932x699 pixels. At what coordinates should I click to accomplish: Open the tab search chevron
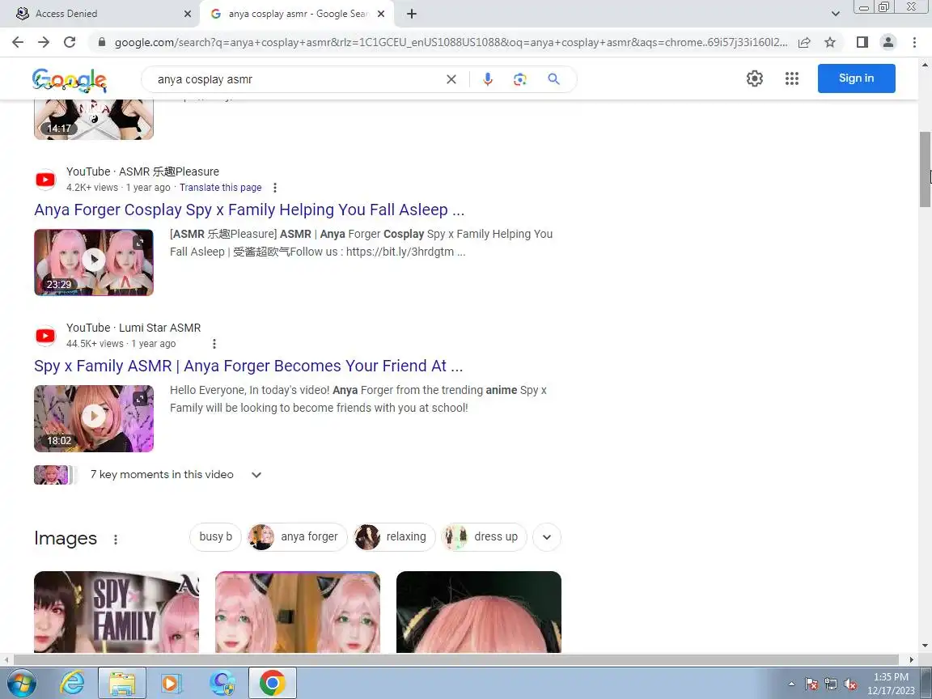click(x=835, y=14)
